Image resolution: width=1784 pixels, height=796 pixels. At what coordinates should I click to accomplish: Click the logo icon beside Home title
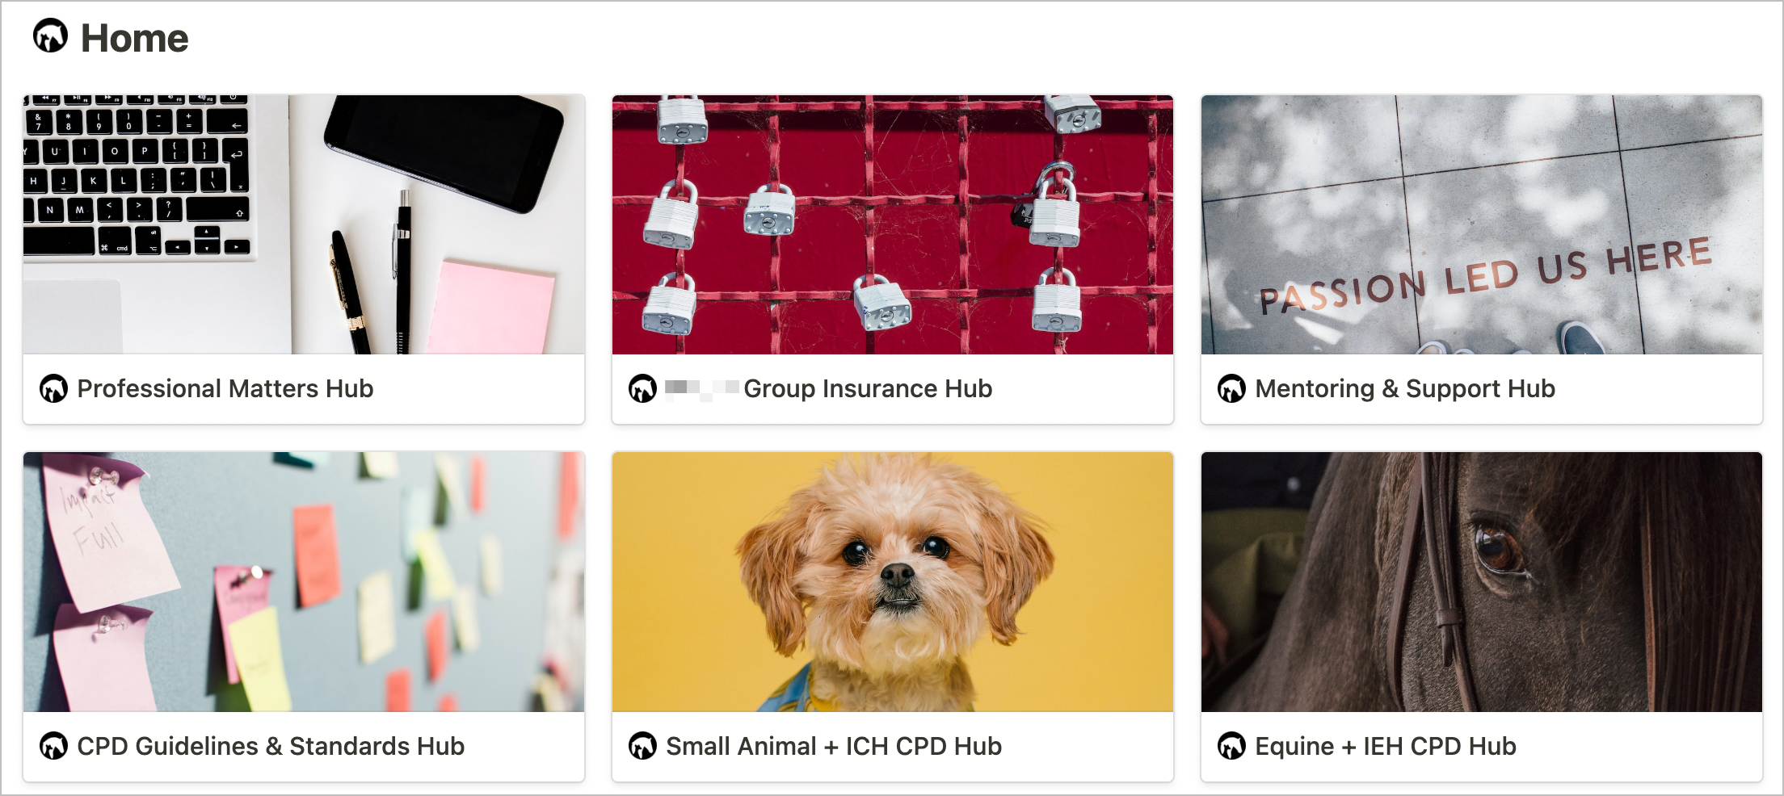click(x=50, y=36)
